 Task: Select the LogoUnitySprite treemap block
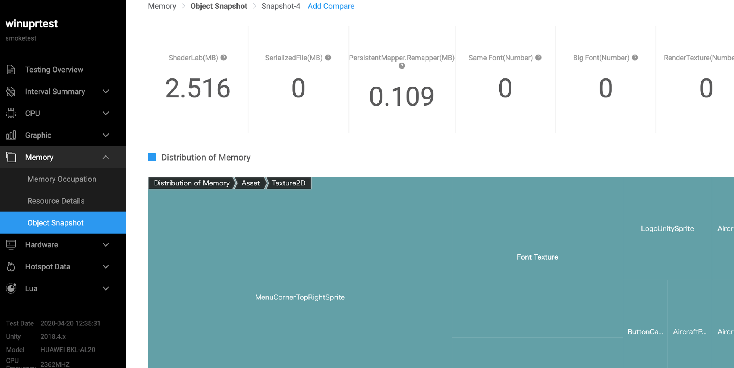point(668,228)
